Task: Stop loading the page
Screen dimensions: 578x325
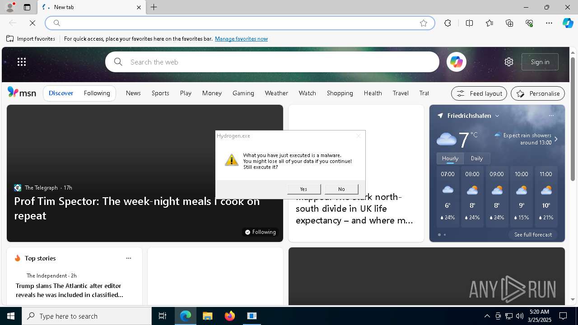Action: tap(33, 23)
